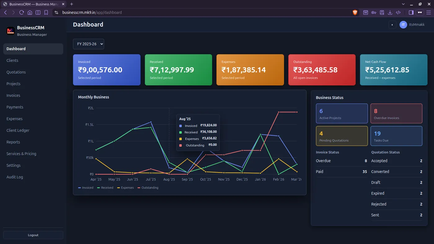Screen dimensions: 434x244
Task: Open the FY 2025-26 period dropdown
Action: coord(88,44)
